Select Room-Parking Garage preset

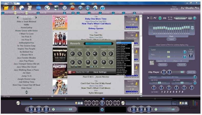coord(123,48)
